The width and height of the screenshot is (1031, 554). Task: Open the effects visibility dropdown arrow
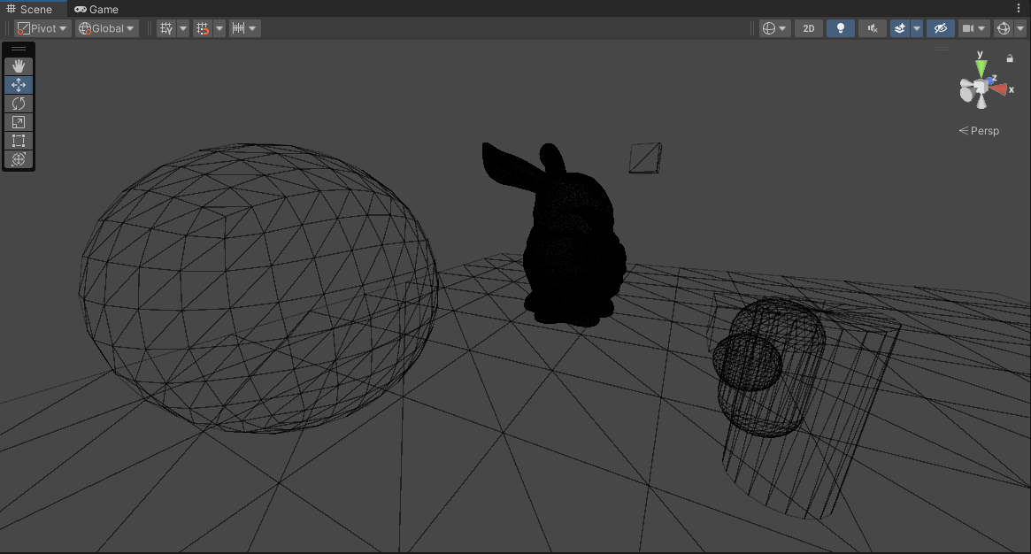pos(916,27)
